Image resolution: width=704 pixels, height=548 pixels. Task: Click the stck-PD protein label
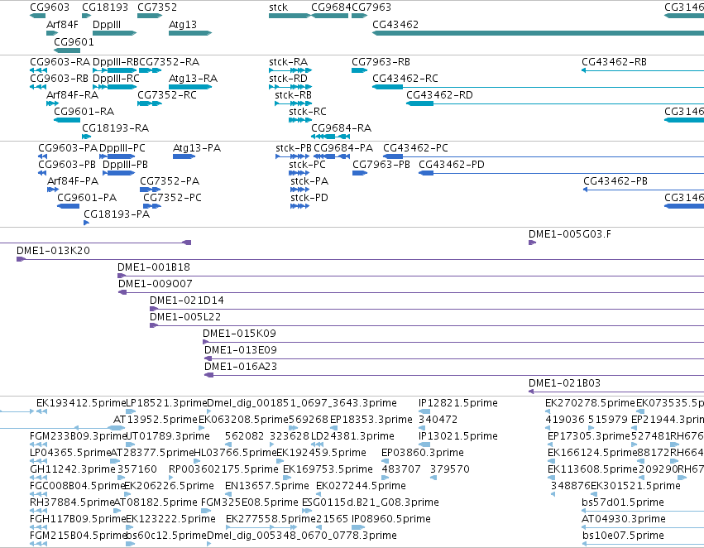pyautogui.click(x=309, y=198)
